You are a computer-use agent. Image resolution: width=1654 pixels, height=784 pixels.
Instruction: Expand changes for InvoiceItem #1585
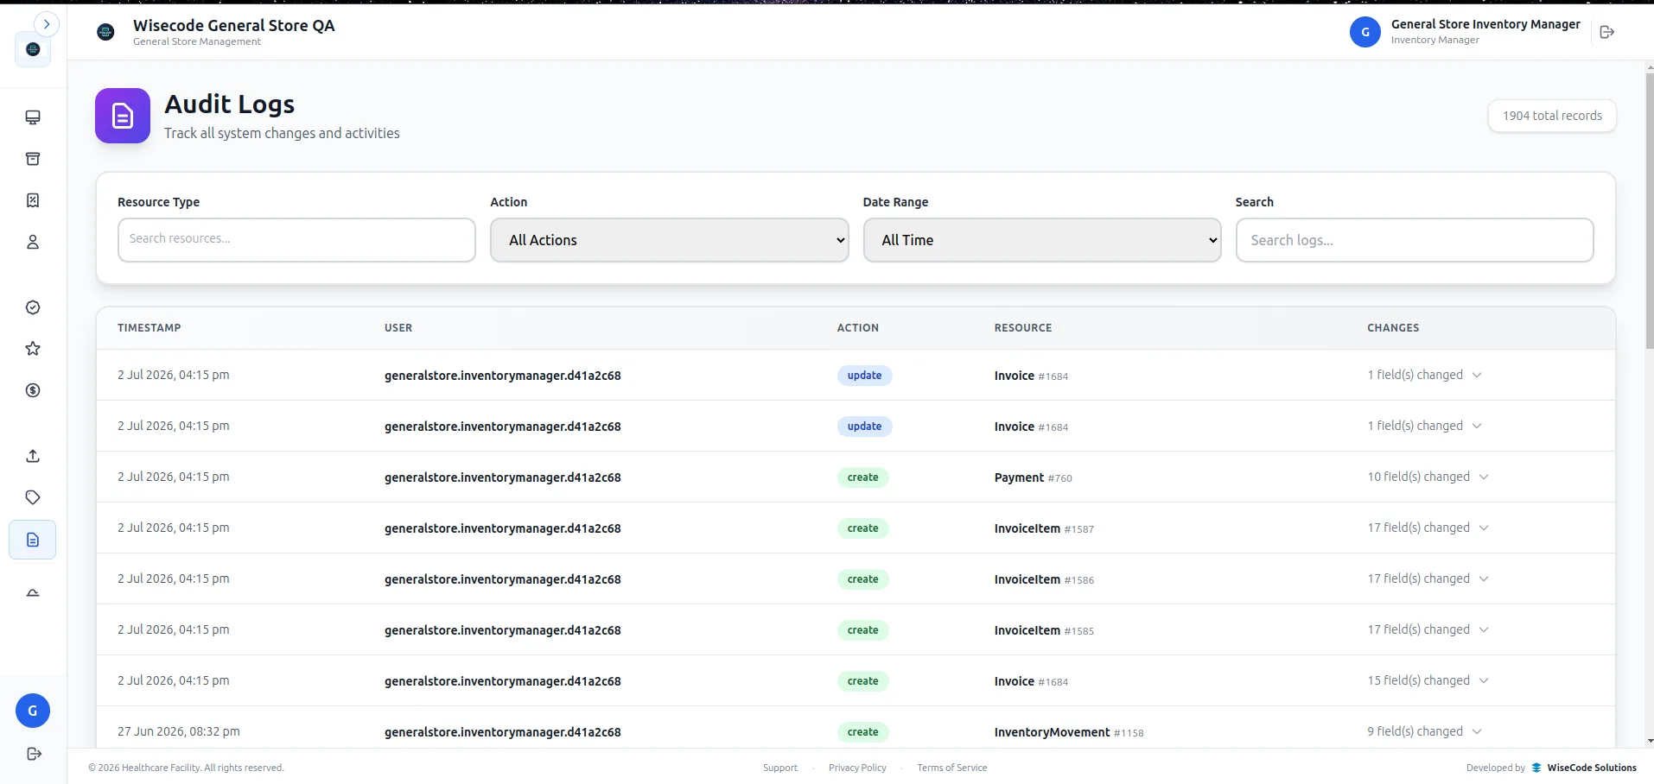pyautogui.click(x=1428, y=629)
